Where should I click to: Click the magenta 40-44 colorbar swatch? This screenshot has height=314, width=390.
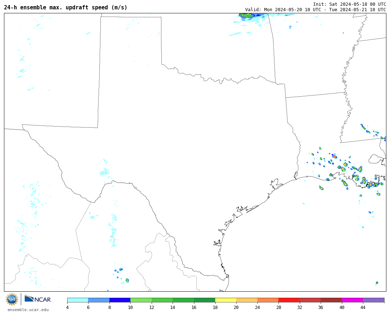tap(352, 300)
